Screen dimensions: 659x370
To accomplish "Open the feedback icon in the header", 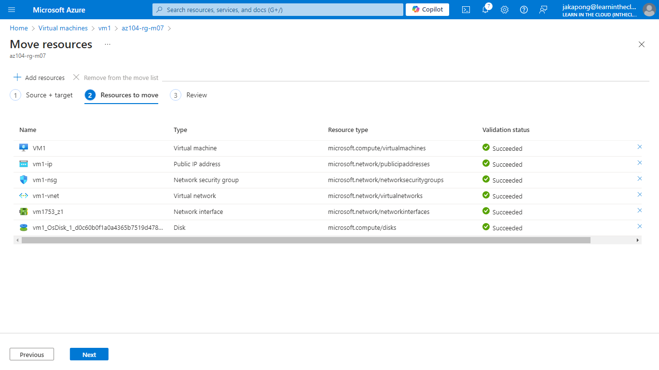I will [x=543, y=10].
